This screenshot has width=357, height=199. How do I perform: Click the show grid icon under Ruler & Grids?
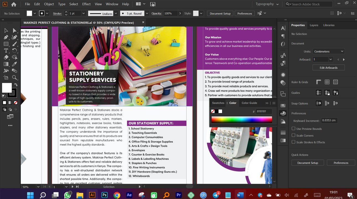327,82
